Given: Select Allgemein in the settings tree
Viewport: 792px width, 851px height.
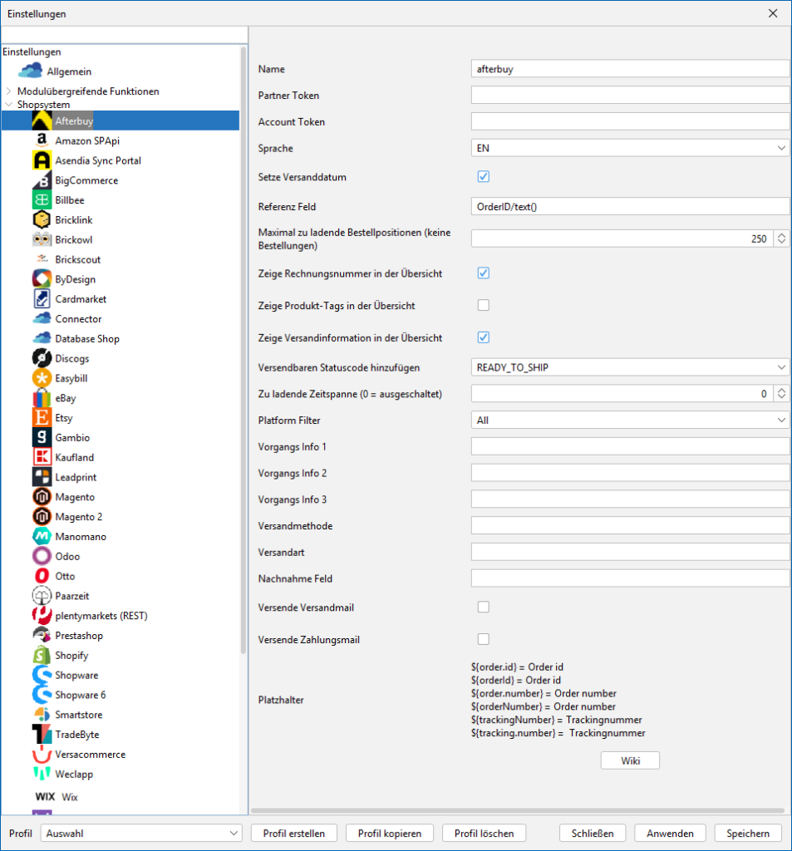Looking at the screenshot, I should 69,71.
